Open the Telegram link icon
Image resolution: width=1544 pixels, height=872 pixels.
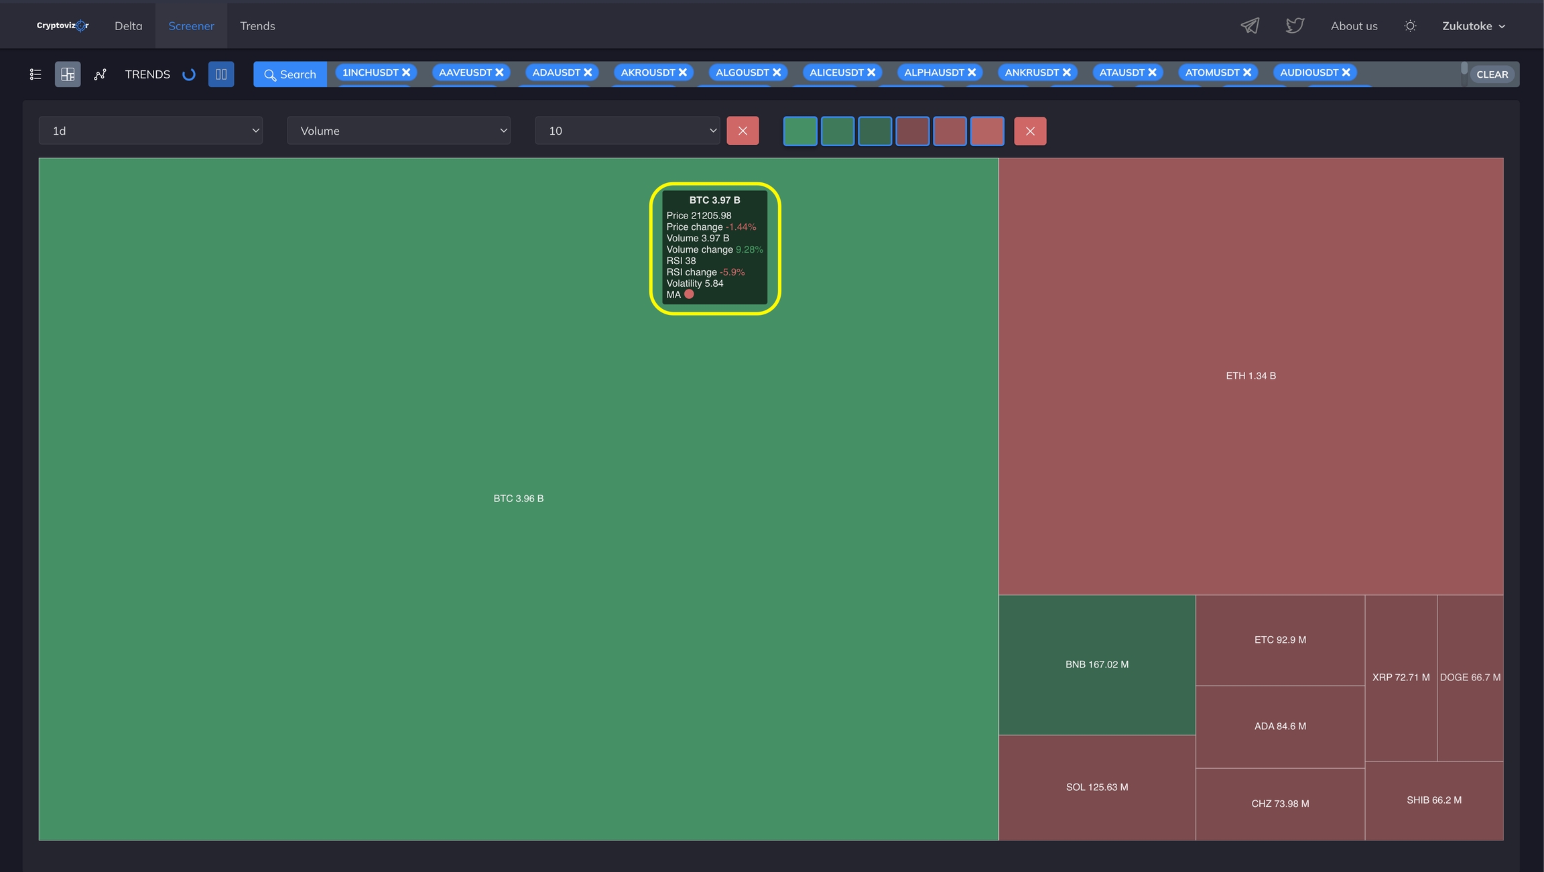(1250, 25)
